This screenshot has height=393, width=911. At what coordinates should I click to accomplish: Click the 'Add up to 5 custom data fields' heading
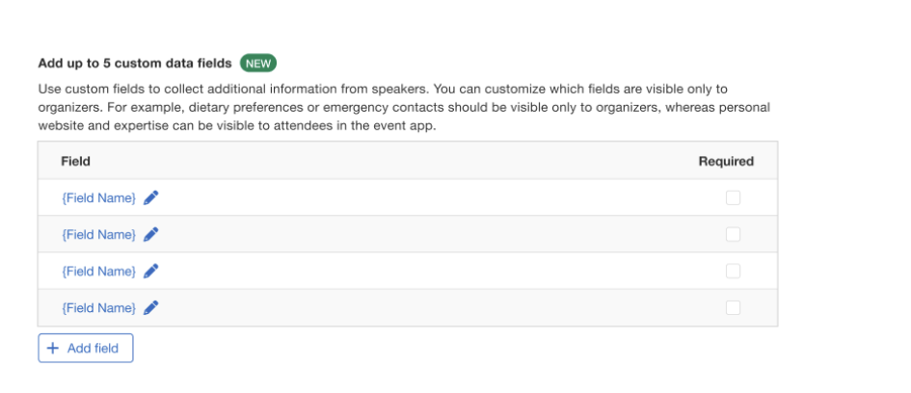coord(135,64)
